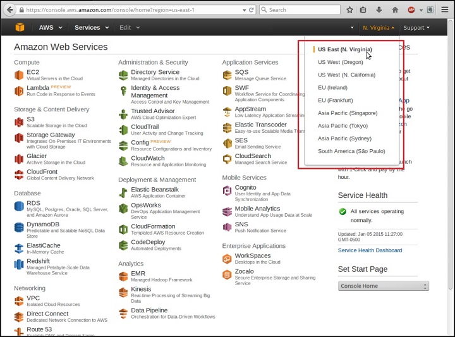This screenshot has height=337, width=455.
Task: Select EU (Frankfurt) region
Action: click(x=336, y=101)
